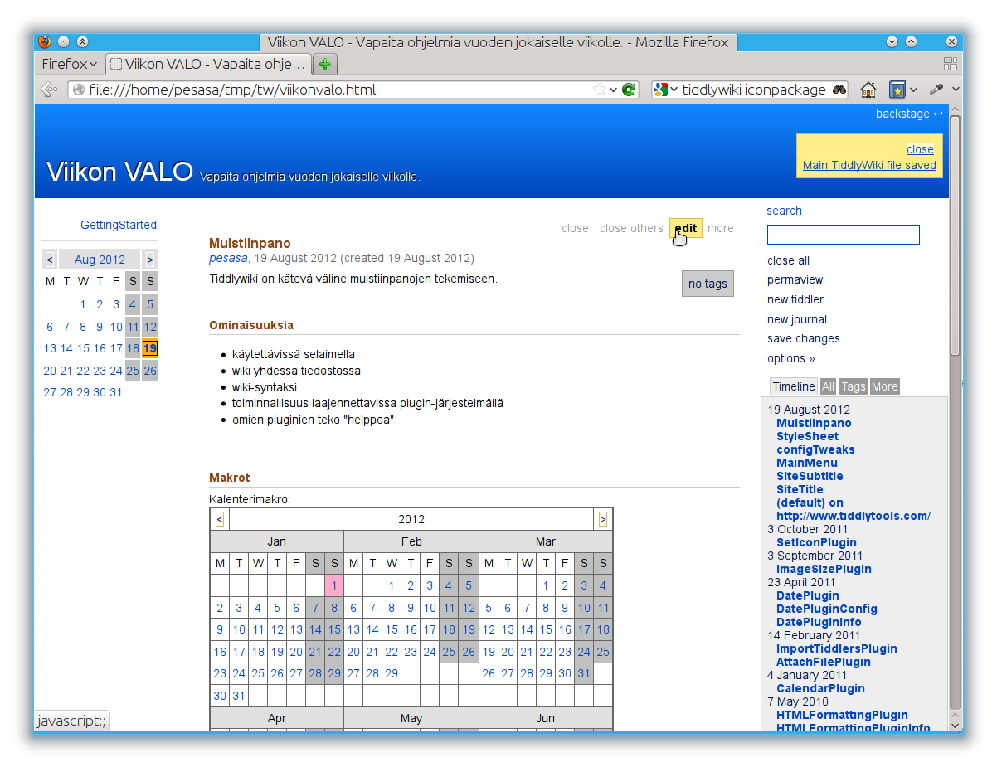Click the Google search engine icon

pyautogui.click(x=660, y=90)
